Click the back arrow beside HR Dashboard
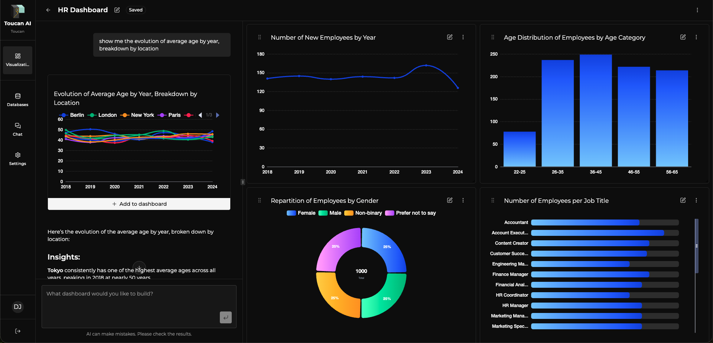The height and width of the screenshot is (343, 713). pos(48,10)
